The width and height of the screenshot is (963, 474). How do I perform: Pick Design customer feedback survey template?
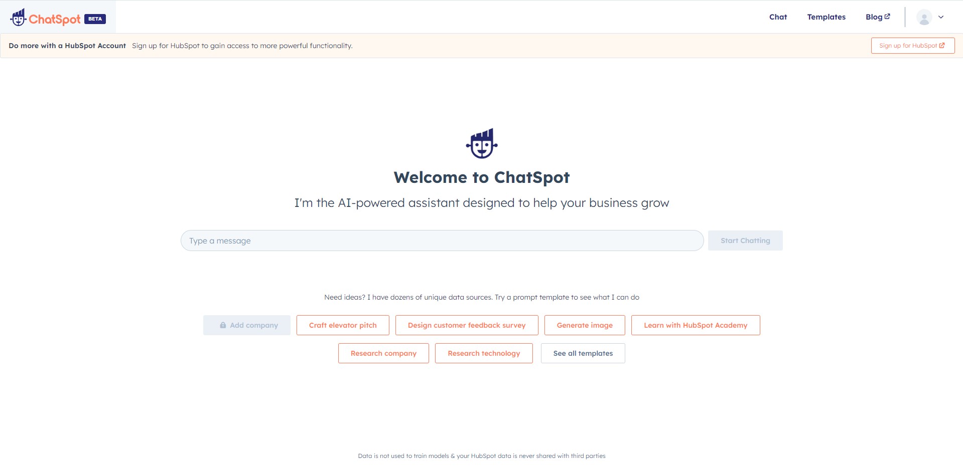click(467, 325)
